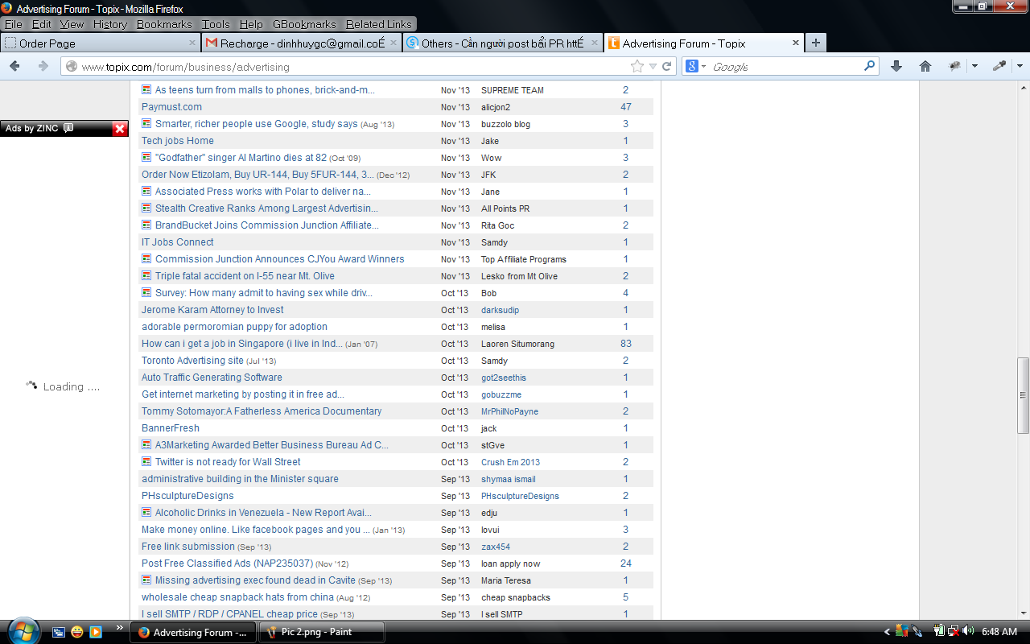Viewport: 1030px width, 644px height.
Task: Open the 'Tech jobs Home' thread
Action: point(178,141)
